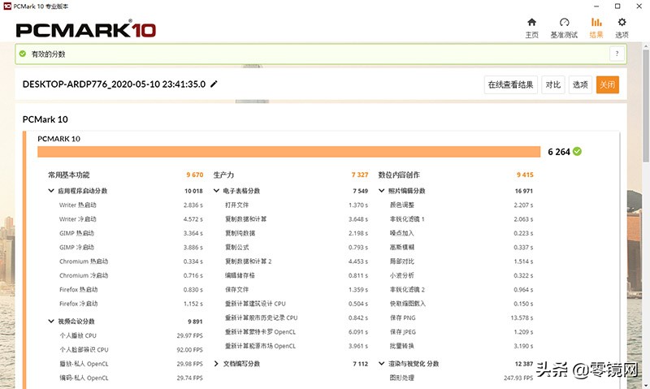This screenshot has width=650, height=389.
Task: Click the 播放-私人 OpenCL row
Action: (x=131, y=364)
